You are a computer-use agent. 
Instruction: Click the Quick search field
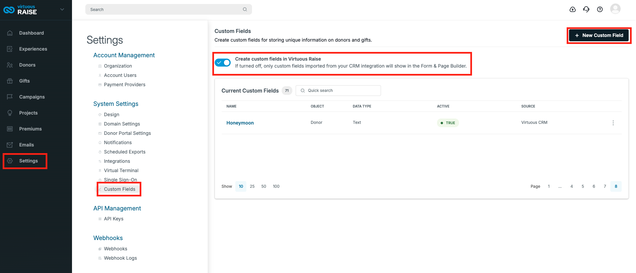[338, 91]
